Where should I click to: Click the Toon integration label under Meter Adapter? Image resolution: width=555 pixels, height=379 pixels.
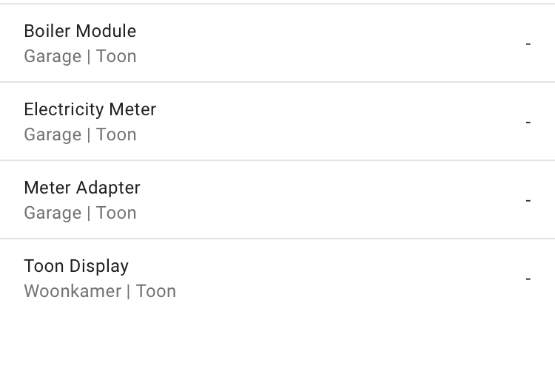coord(116,213)
